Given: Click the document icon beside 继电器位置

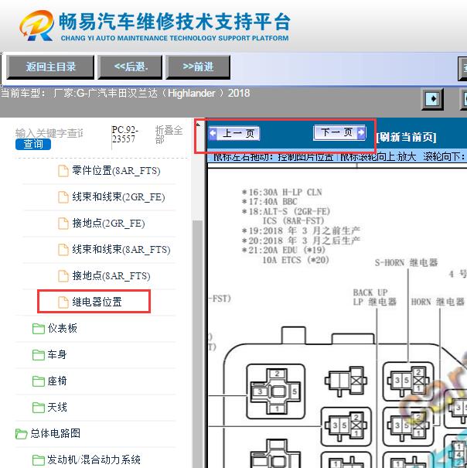Looking at the screenshot, I should tap(63, 302).
